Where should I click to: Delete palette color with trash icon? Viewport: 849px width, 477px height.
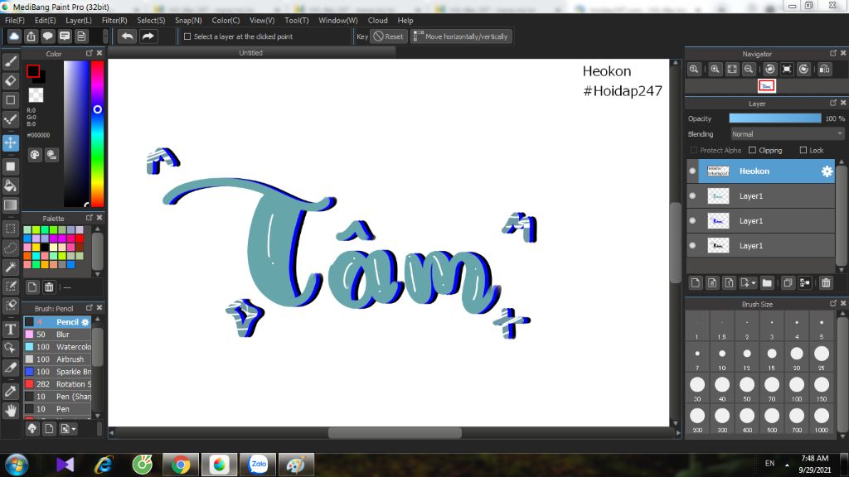[49, 287]
